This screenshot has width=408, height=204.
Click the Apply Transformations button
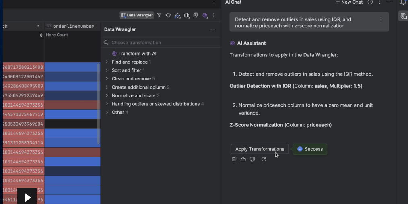point(260,149)
